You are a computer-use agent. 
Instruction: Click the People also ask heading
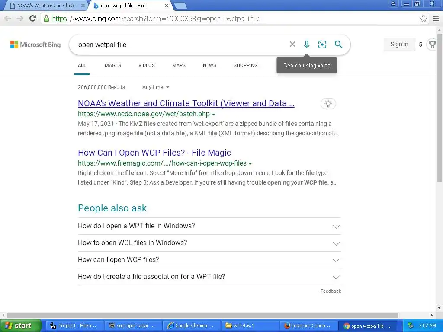[112, 208]
